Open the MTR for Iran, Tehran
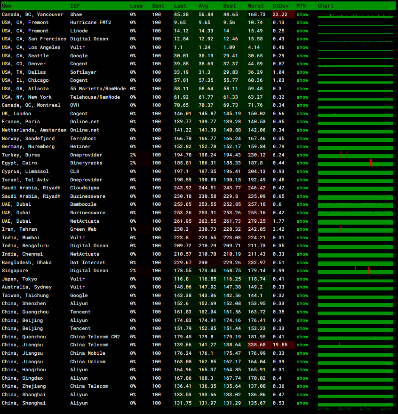The height and width of the screenshot is (414, 398). [x=302, y=229]
